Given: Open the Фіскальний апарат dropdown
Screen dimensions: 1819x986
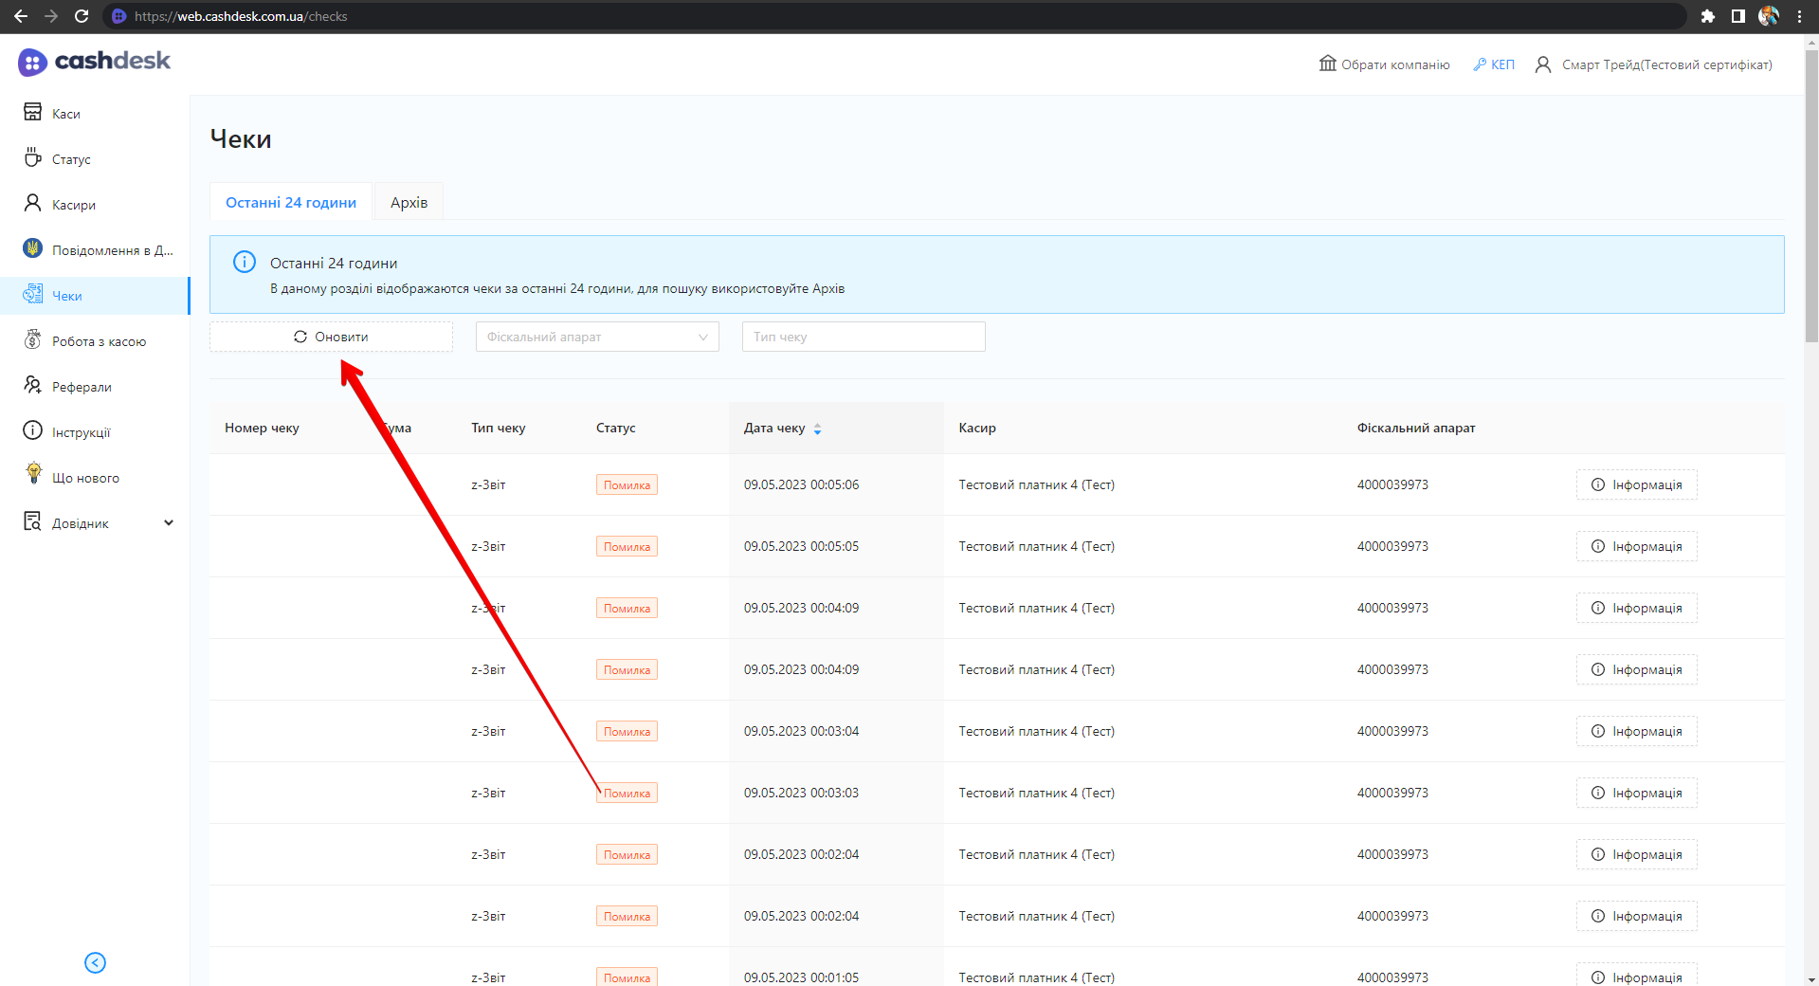Looking at the screenshot, I should (597, 337).
